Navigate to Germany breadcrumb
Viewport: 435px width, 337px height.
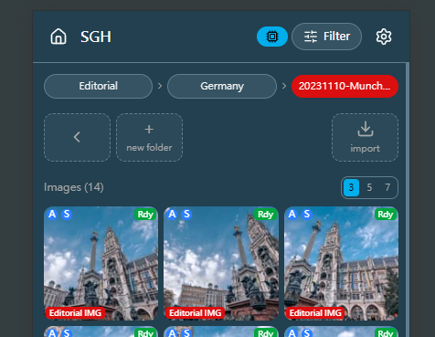click(222, 86)
